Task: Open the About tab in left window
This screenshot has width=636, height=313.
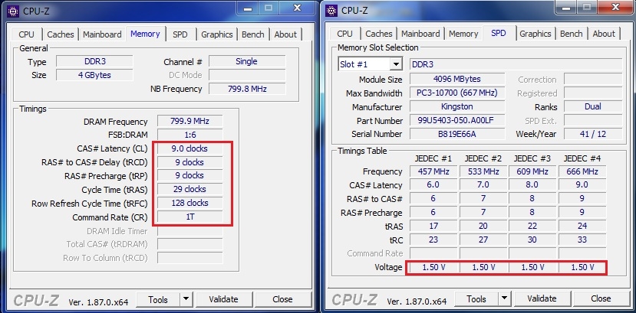Action: (x=285, y=34)
